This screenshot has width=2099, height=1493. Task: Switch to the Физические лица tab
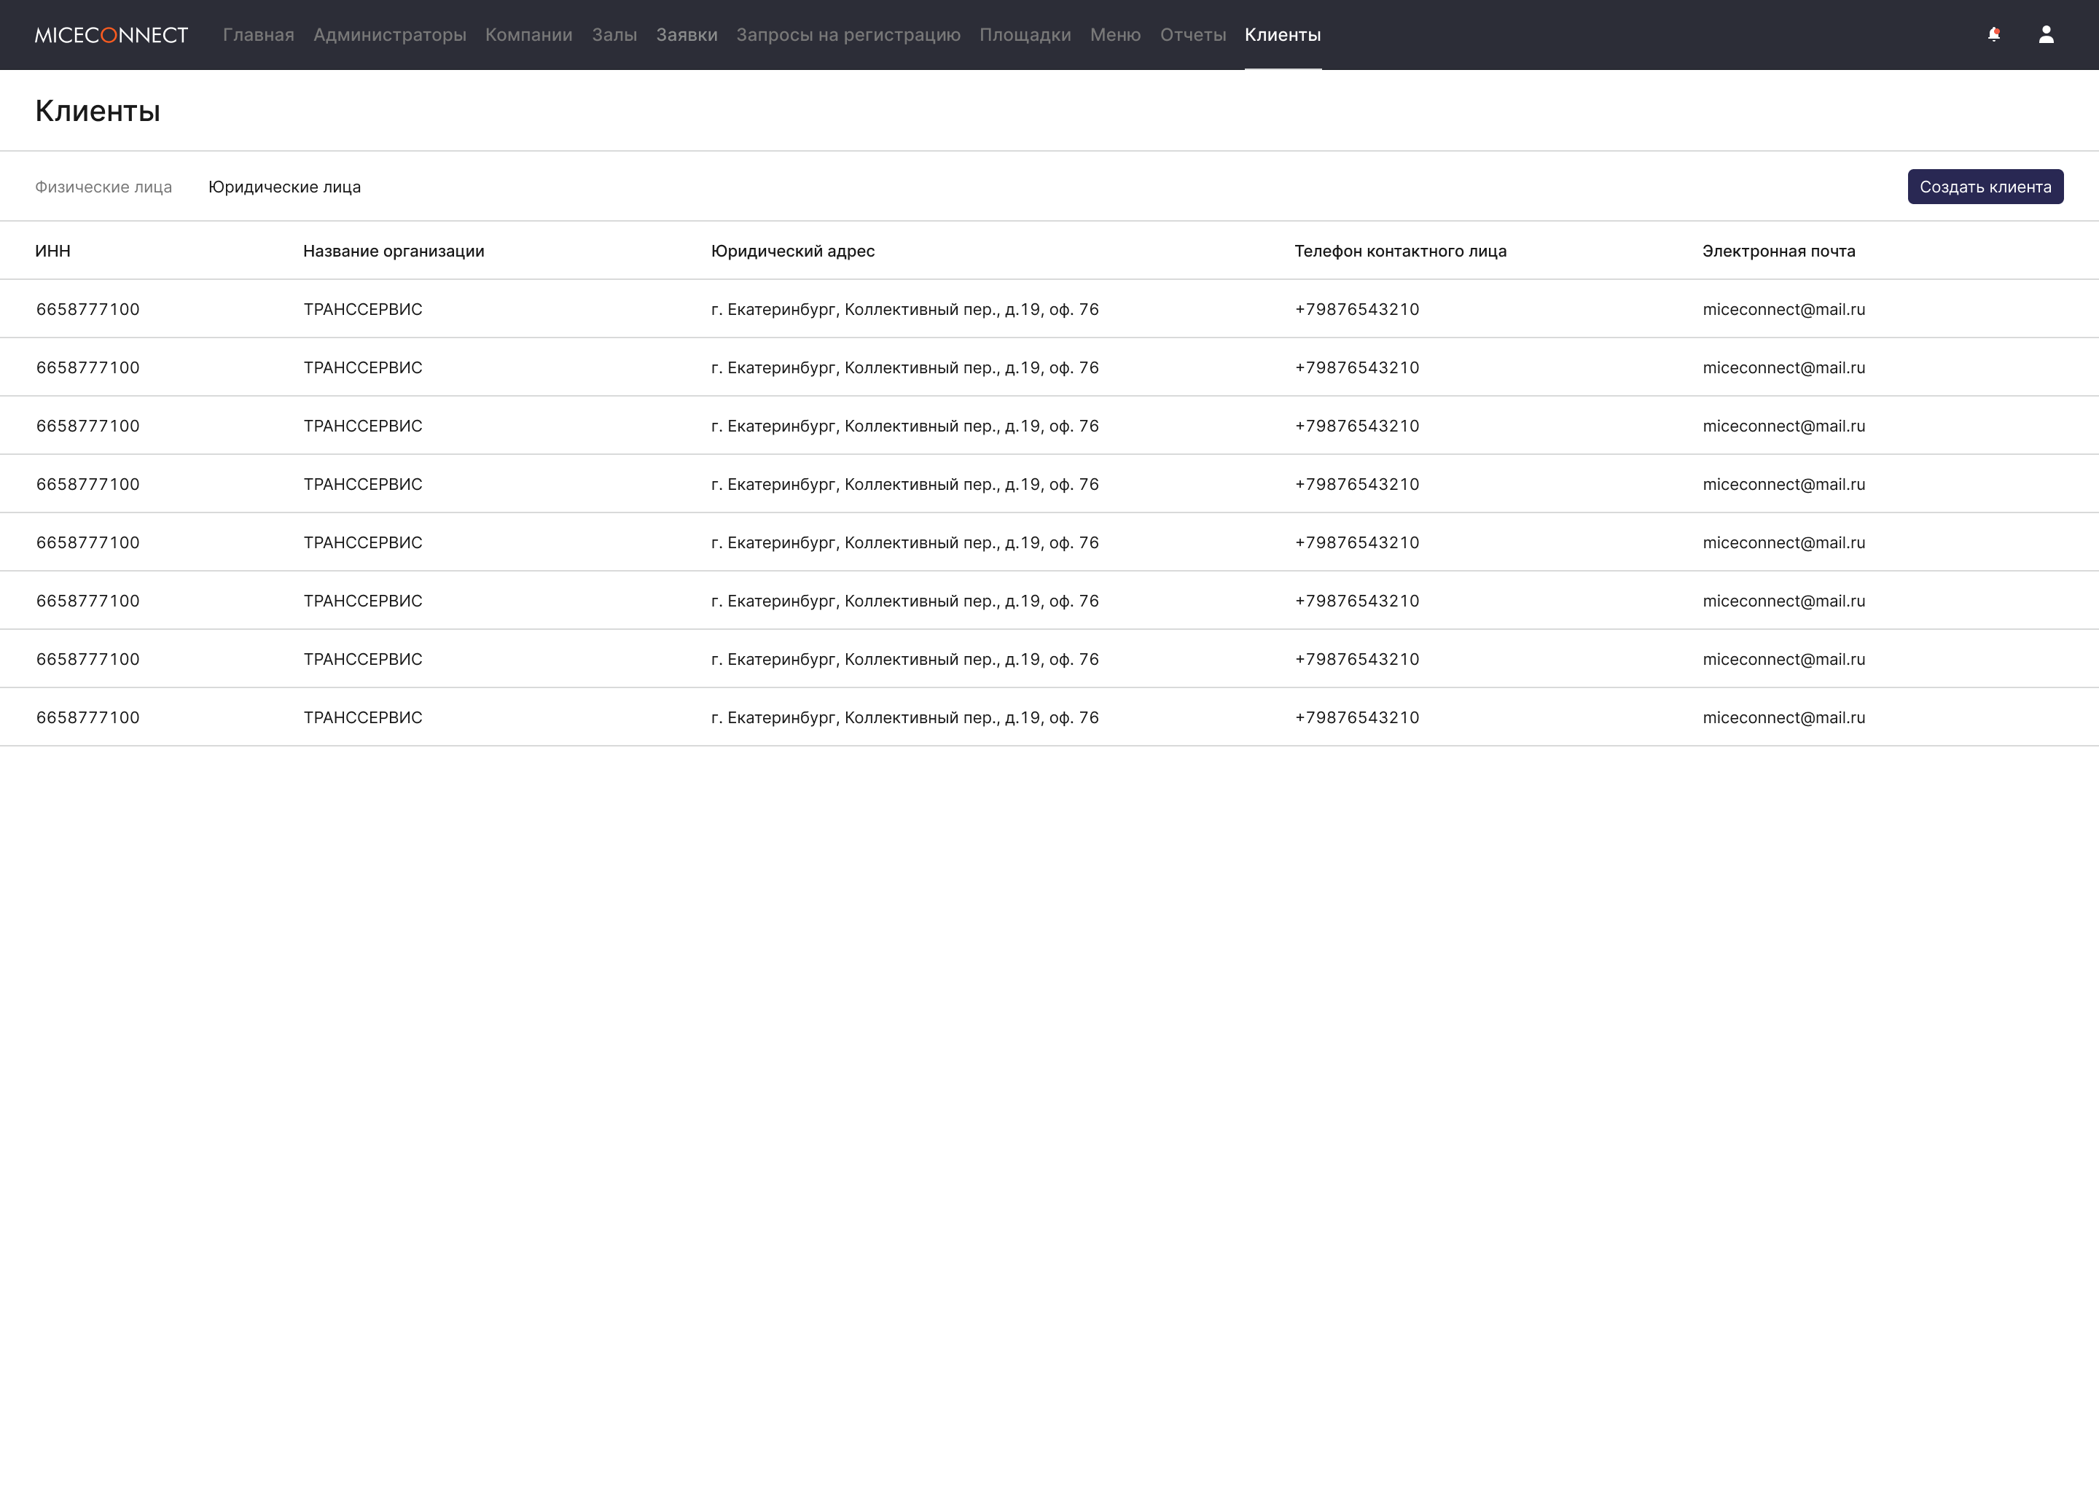[103, 187]
